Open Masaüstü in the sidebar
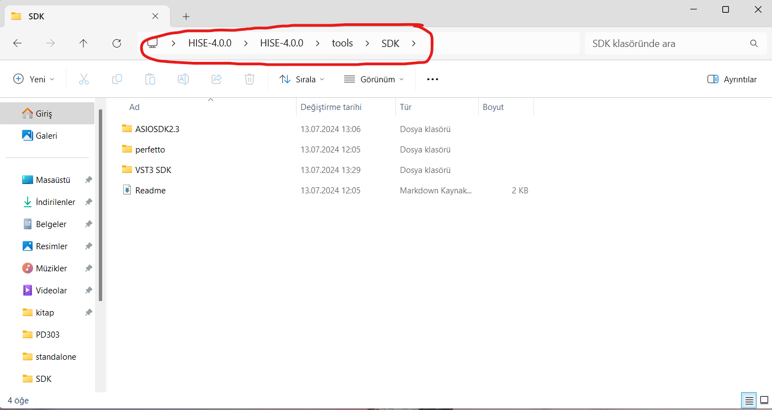Viewport: 772px width, 410px height. pyautogui.click(x=47, y=180)
